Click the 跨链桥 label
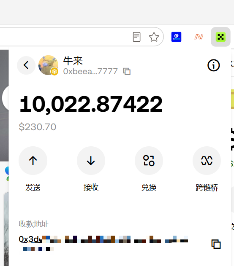 click(207, 188)
